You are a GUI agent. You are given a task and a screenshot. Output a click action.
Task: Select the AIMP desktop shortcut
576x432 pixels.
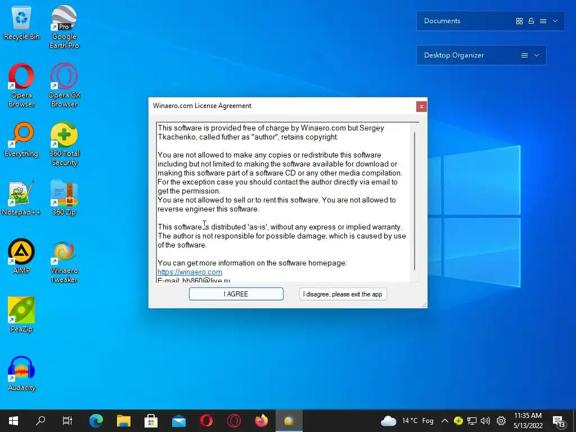pyautogui.click(x=21, y=256)
